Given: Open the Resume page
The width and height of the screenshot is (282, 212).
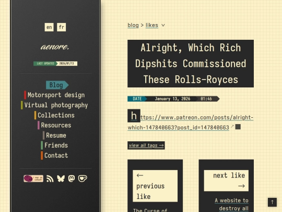Looking at the screenshot, I should point(54,135).
